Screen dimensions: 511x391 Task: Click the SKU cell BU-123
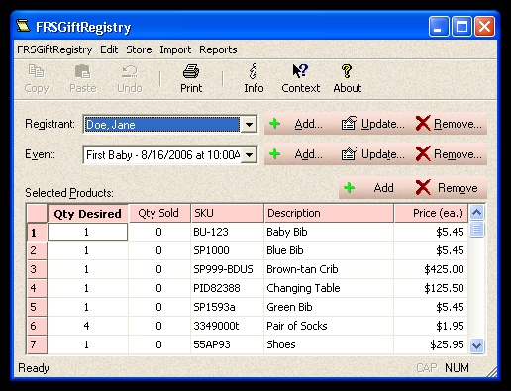click(x=227, y=232)
